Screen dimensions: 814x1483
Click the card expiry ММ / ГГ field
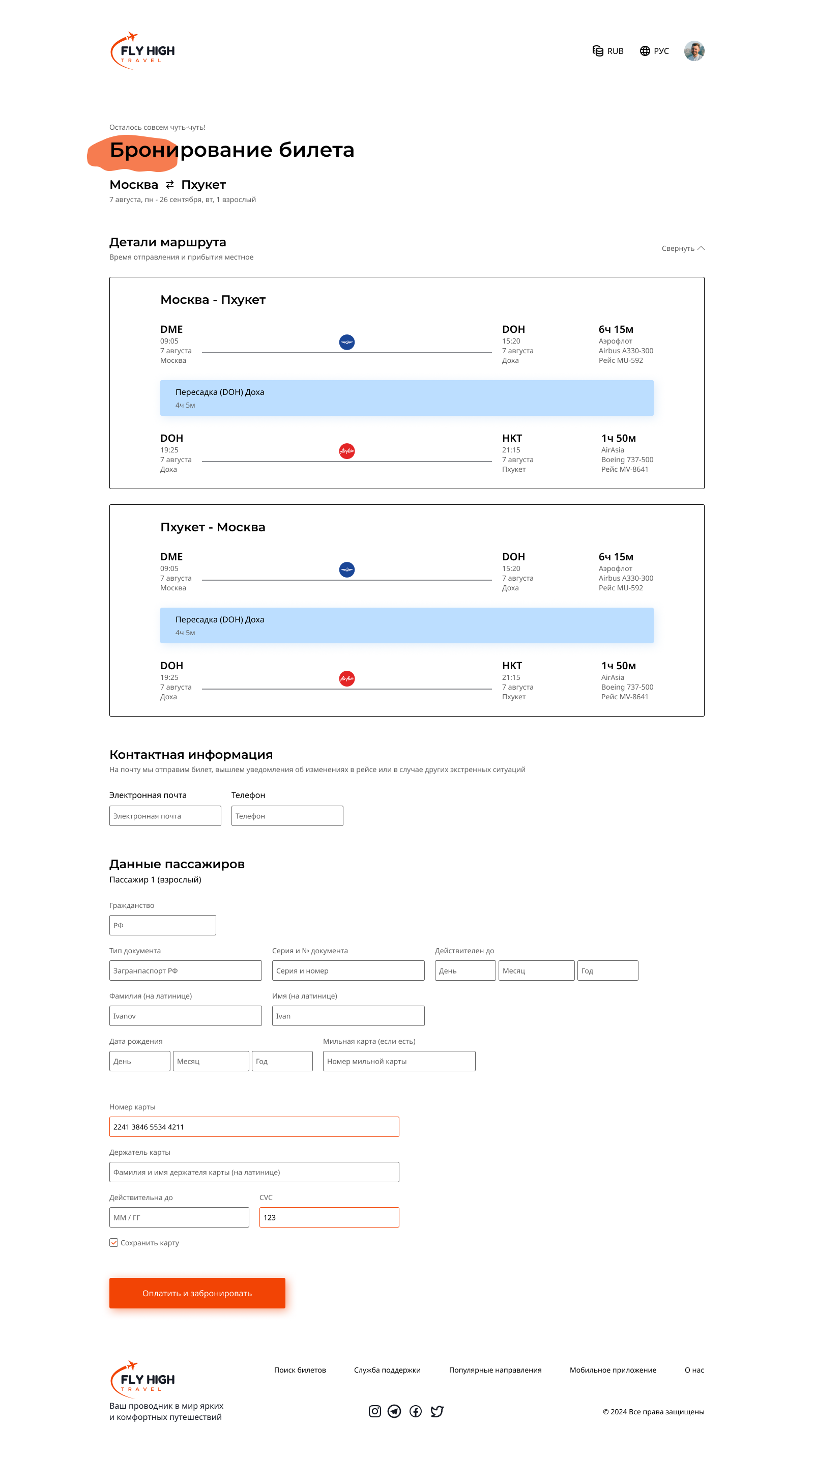179,1218
